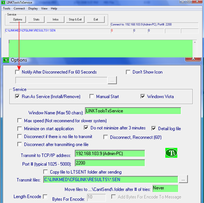The image size is (204, 203).
Task: Click the Options dialog title bar icon
Action: point(6,60)
